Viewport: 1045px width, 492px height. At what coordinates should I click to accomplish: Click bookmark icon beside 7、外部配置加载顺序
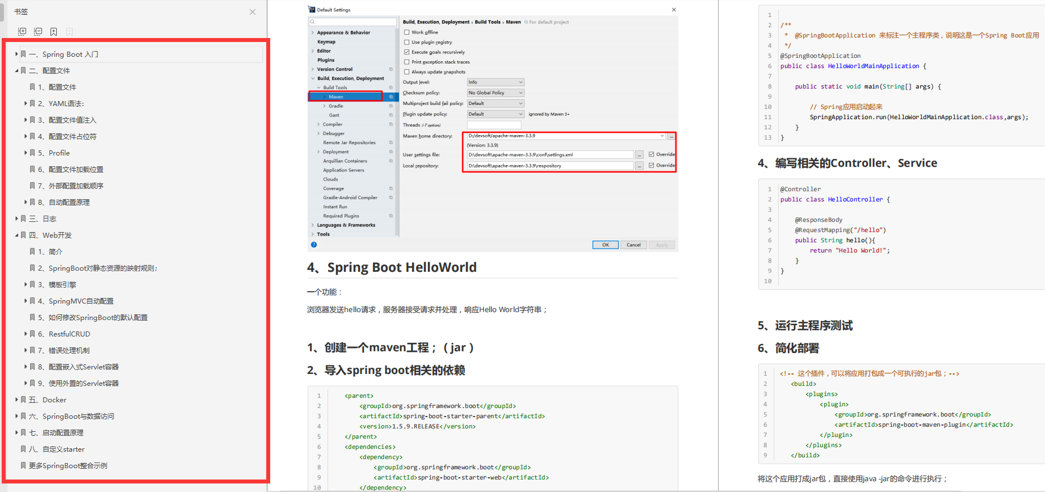[32, 186]
